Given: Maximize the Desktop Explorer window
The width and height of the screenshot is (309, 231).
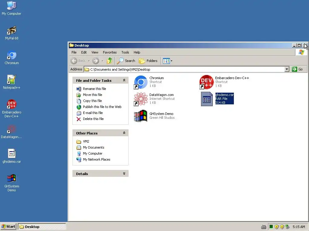Looking at the screenshot, I should (299, 46).
